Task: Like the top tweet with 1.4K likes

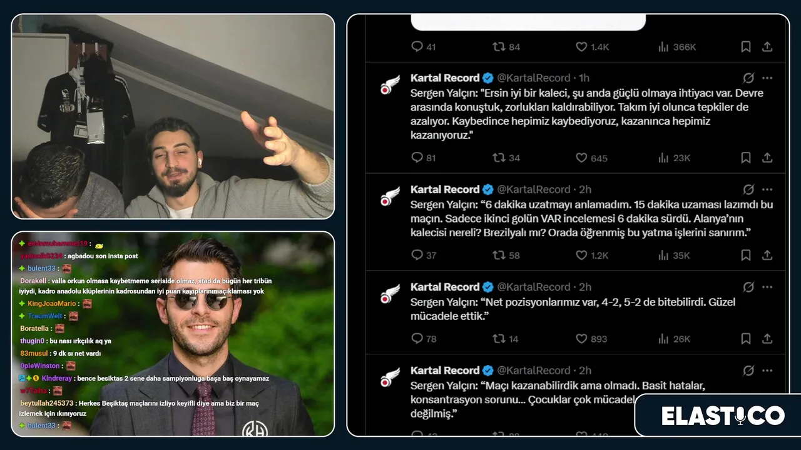Action: (591, 46)
